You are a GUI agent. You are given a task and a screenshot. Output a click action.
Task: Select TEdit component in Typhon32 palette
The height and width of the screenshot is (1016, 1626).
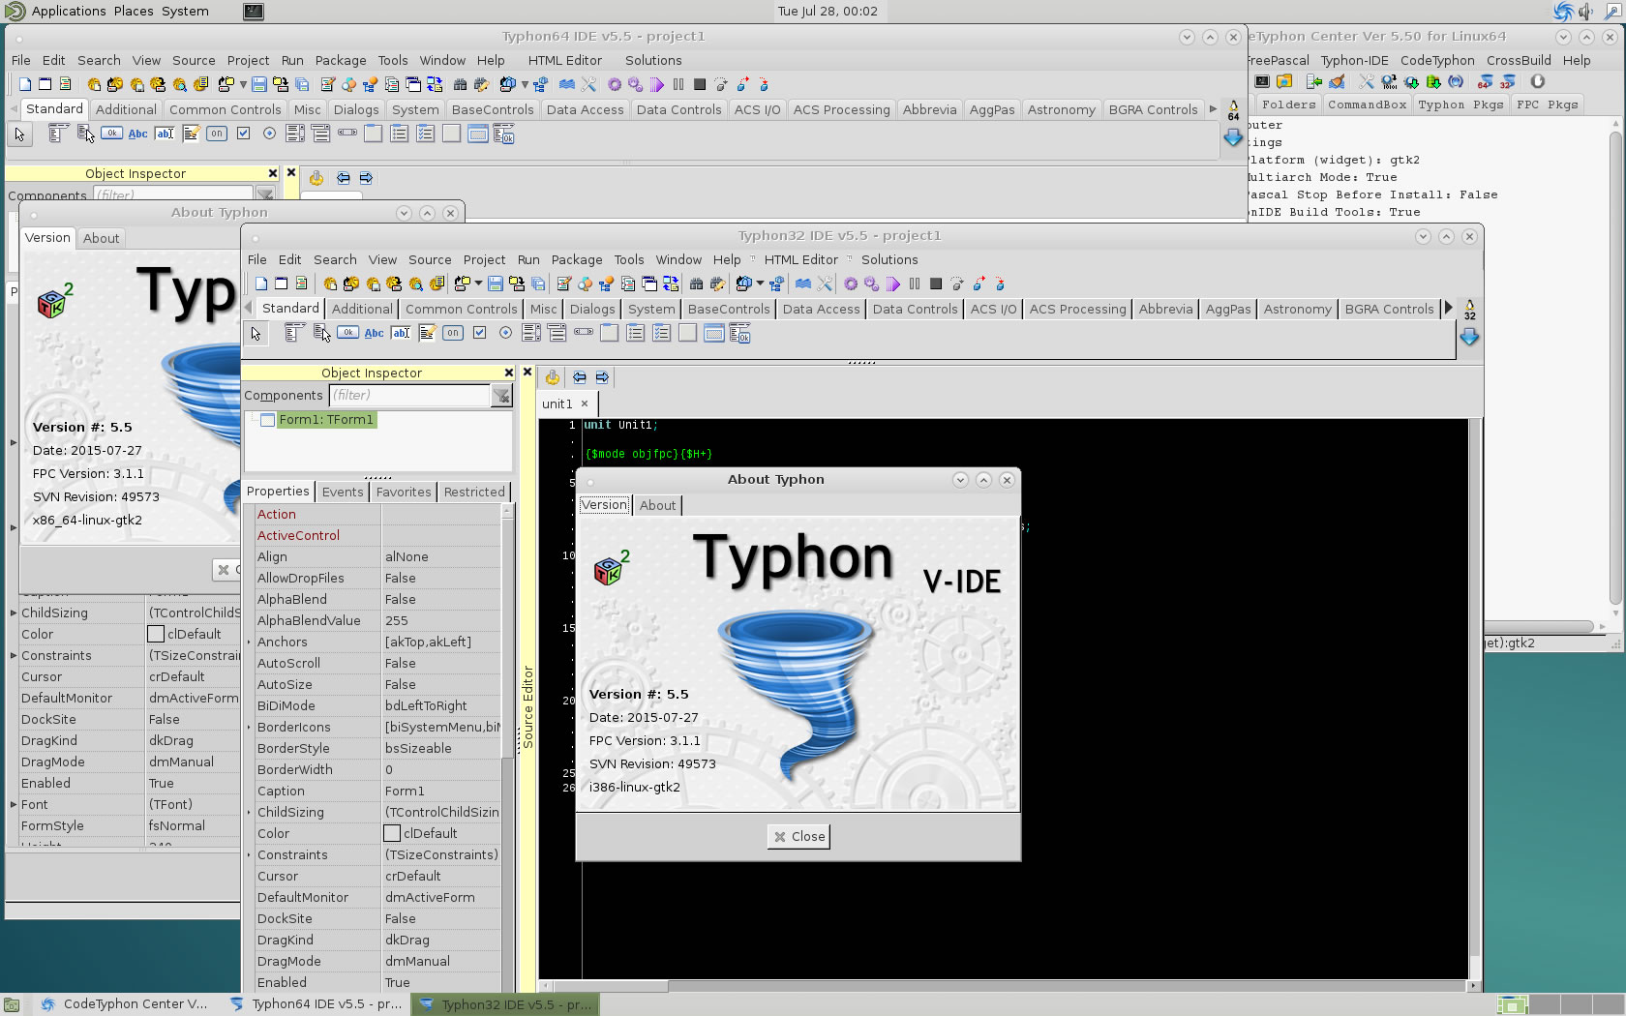pos(401,333)
